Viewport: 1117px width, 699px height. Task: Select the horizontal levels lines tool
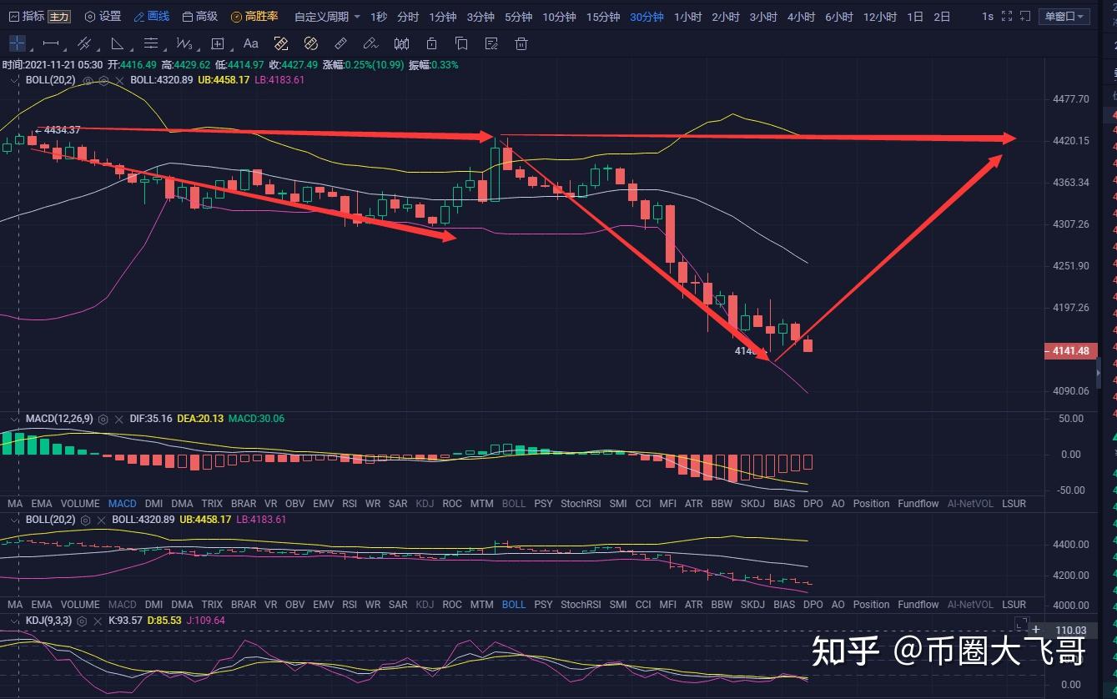(151, 43)
